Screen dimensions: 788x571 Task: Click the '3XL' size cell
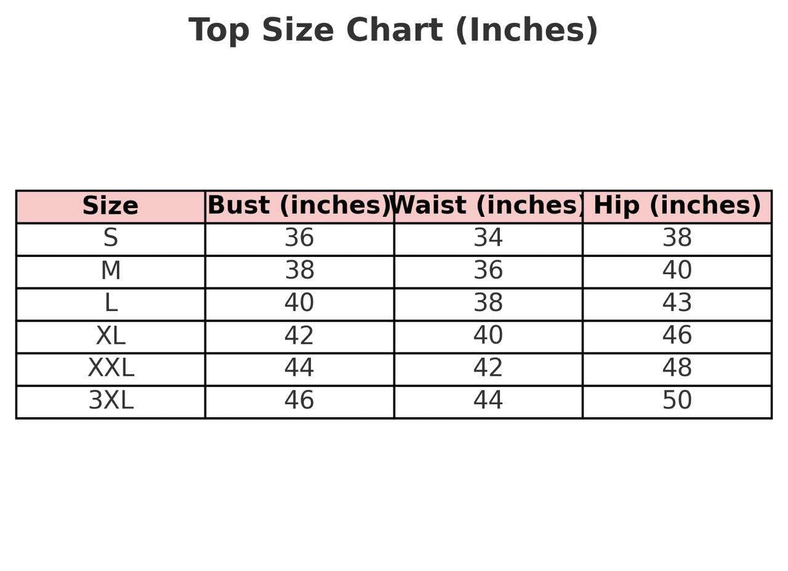110,401
